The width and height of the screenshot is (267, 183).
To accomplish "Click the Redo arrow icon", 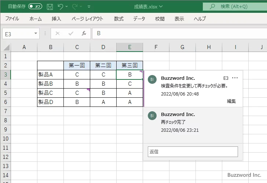I will click(75, 7).
